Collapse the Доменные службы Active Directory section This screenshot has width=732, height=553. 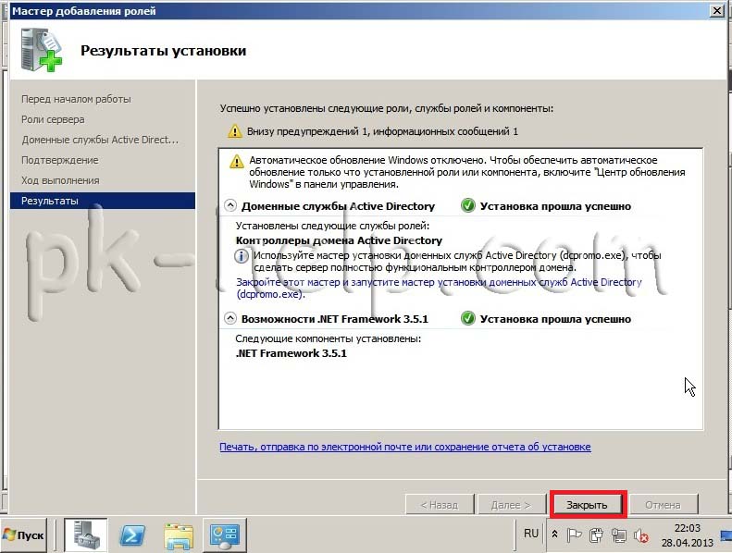pos(230,206)
